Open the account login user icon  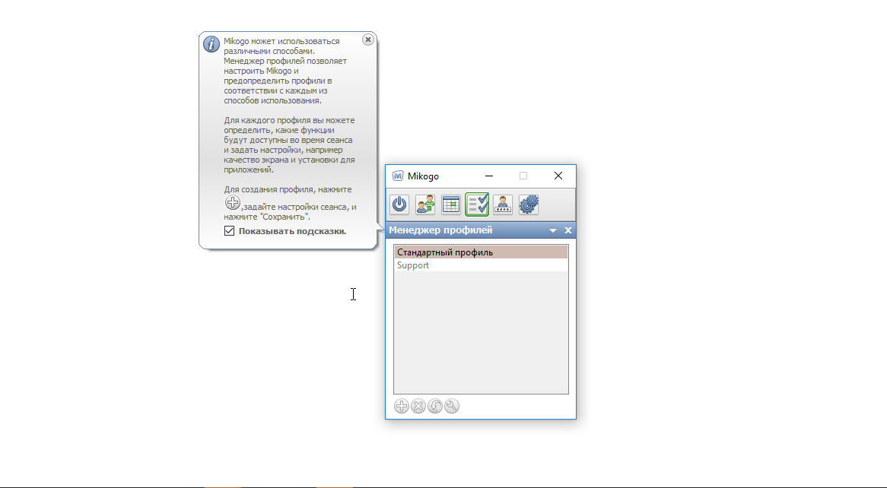502,204
